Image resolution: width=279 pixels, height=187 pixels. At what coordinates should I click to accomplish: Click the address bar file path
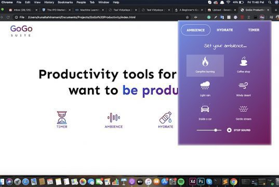(x=82, y=17)
